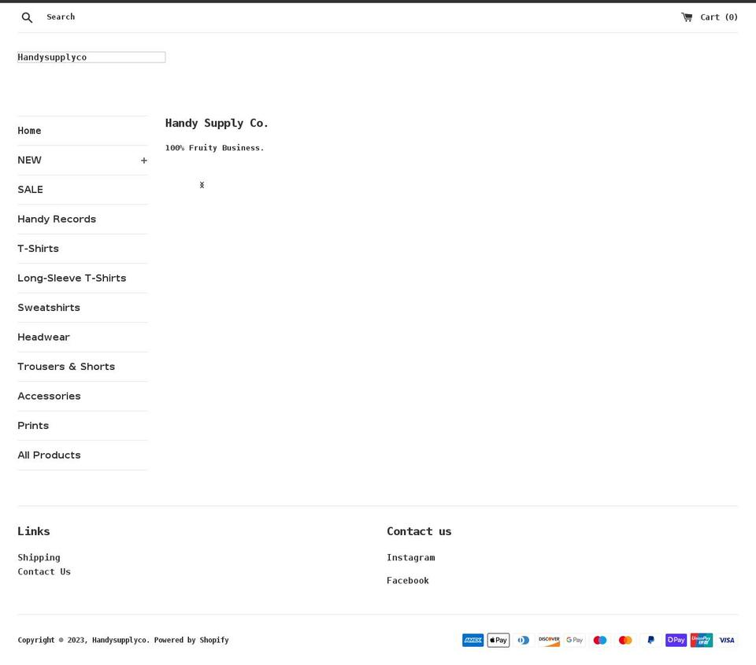The image size is (756, 665).
Task: Open the Shipping link
Action: click(x=39, y=557)
